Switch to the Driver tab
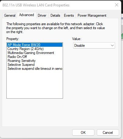This screenshot has height=139, width=123. (42, 15)
